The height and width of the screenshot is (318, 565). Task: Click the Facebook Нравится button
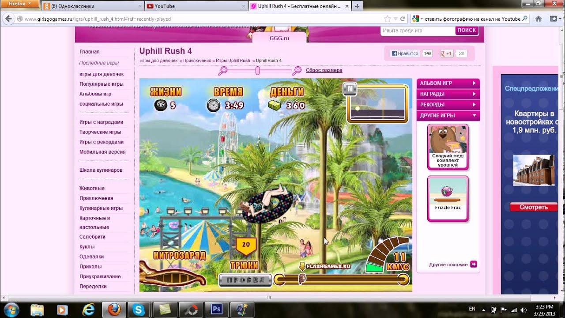click(x=405, y=53)
